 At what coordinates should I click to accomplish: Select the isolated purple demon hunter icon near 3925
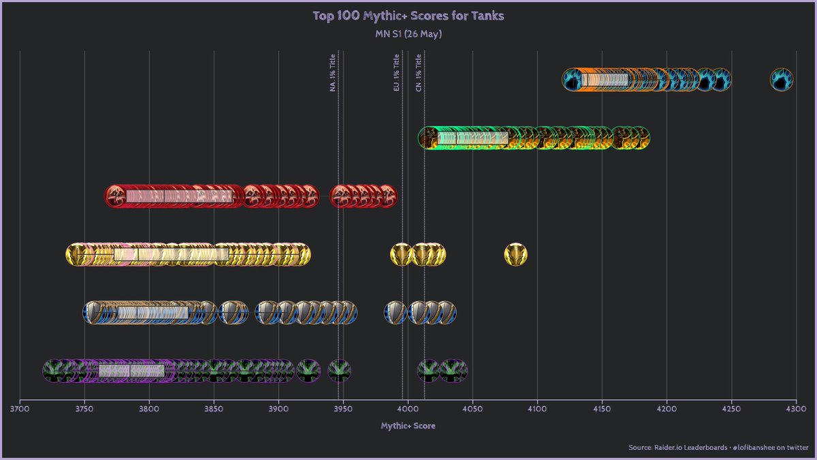coord(308,371)
